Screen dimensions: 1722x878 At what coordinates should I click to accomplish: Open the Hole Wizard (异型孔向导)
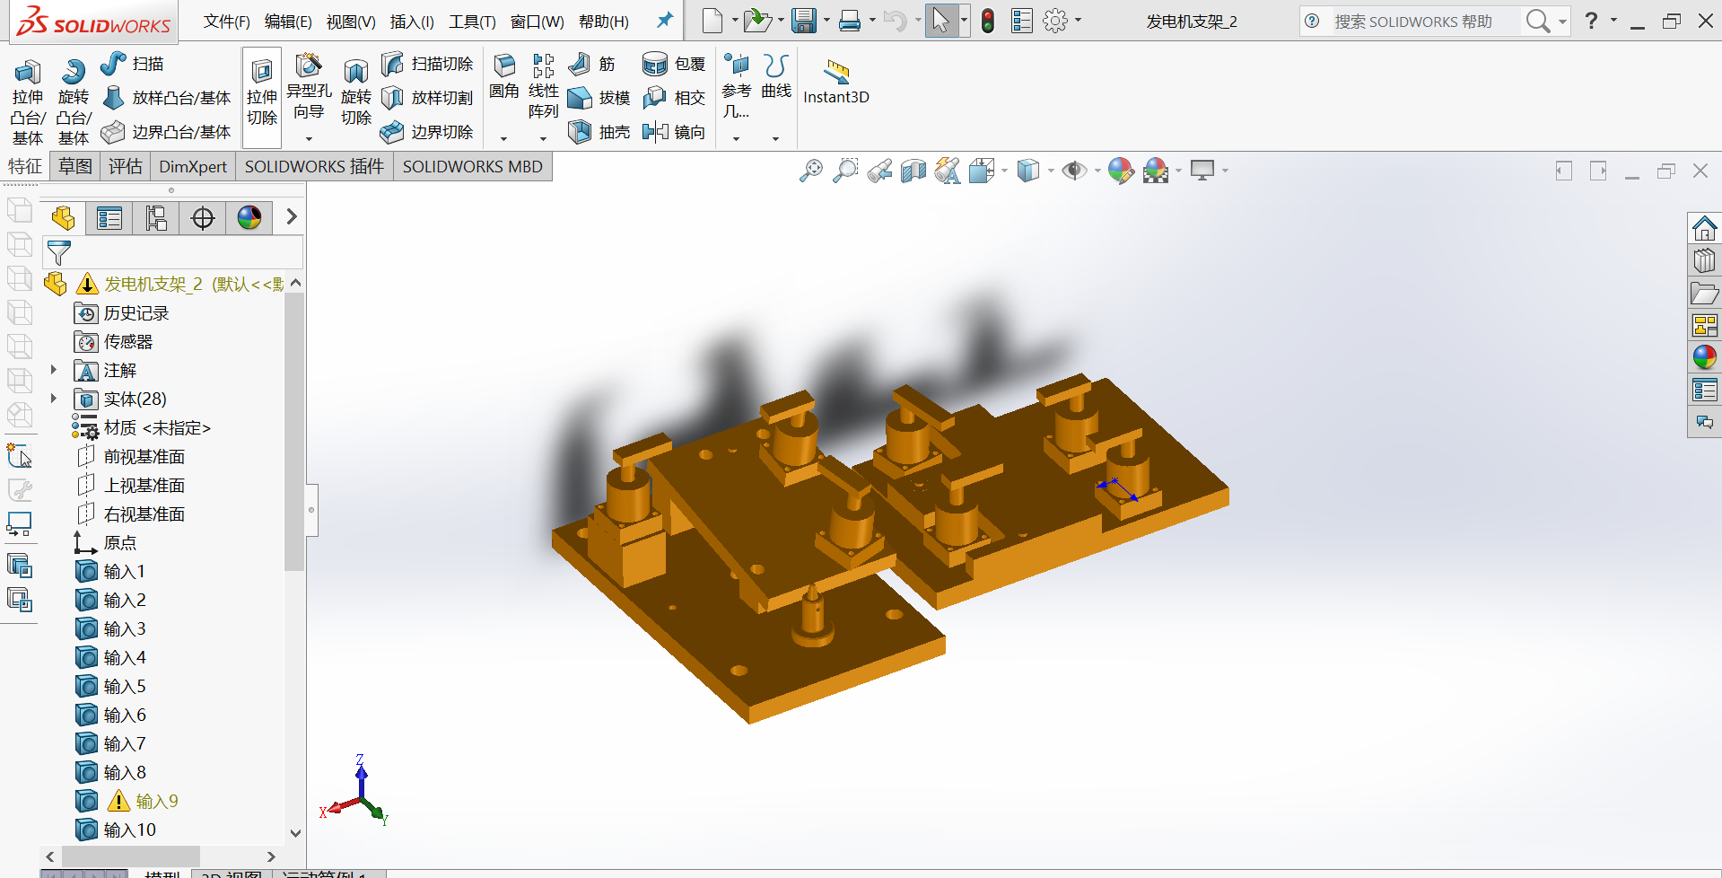pos(309,87)
